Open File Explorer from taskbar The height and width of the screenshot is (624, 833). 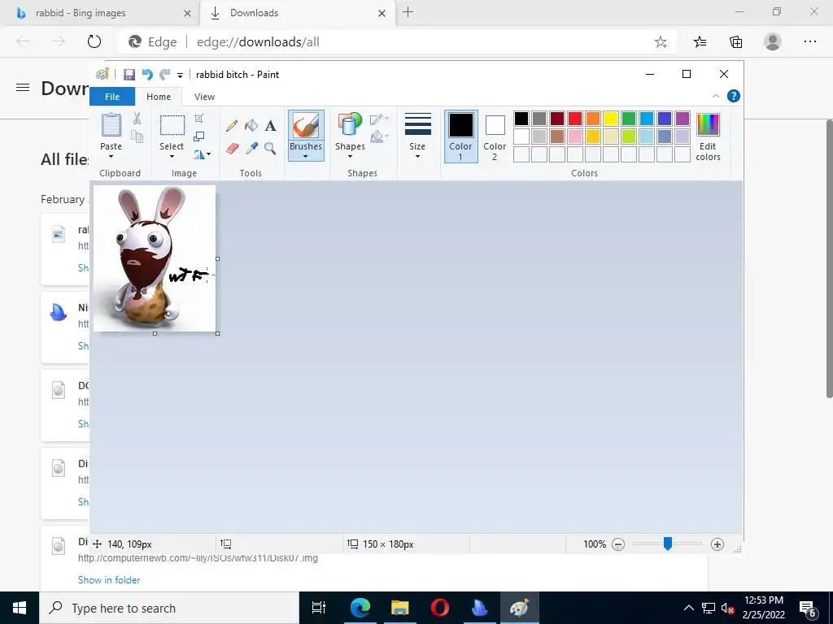pos(400,608)
